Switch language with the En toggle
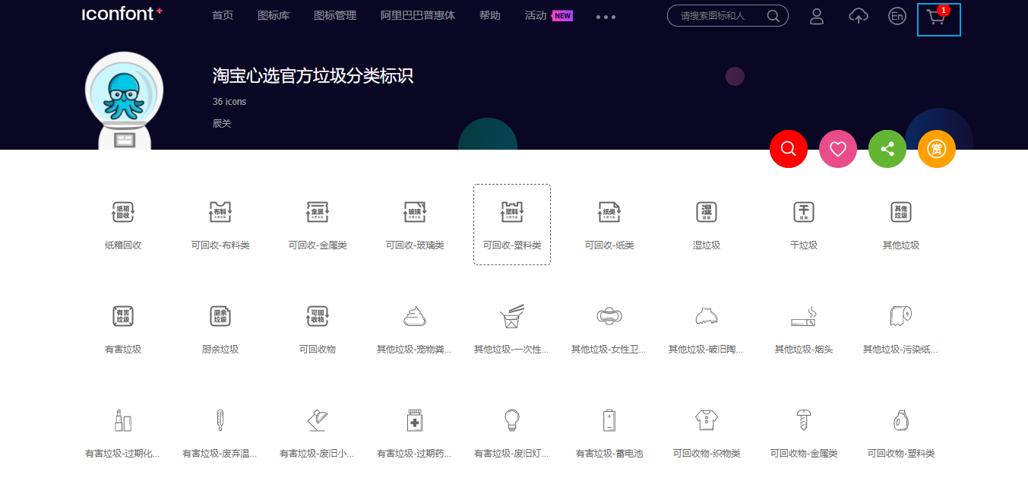The image size is (1028, 500). tap(897, 16)
